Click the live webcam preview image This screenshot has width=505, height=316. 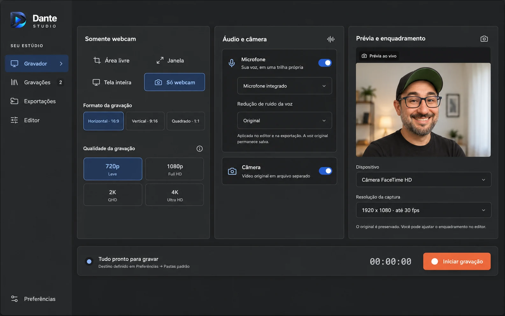[423, 110]
